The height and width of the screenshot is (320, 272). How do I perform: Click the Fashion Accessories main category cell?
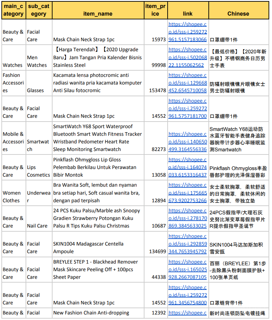(13, 83)
